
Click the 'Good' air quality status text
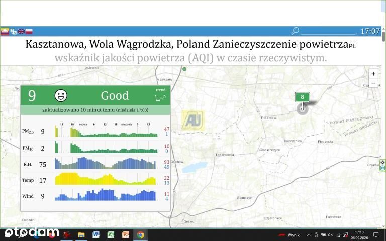click(115, 95)
